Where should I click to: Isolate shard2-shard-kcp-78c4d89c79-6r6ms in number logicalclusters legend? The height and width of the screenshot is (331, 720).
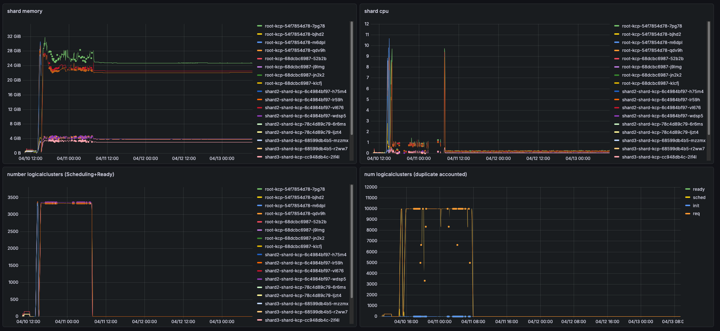(x=305, y=287)
